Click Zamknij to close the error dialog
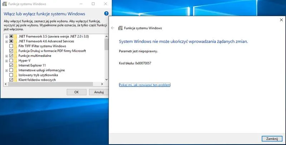The height and width of the screenshot is (145, 286). (x=272, y=139)
